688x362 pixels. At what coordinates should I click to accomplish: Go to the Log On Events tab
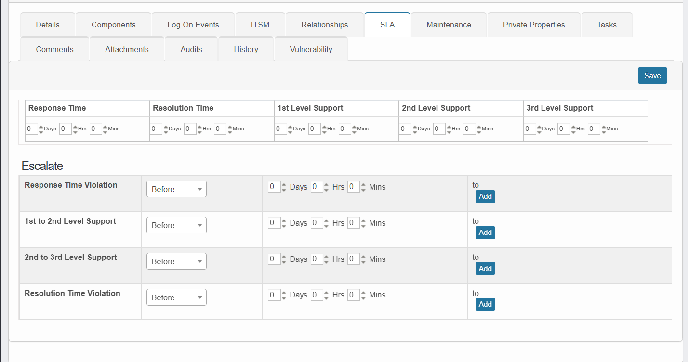[x=193, y=25]
